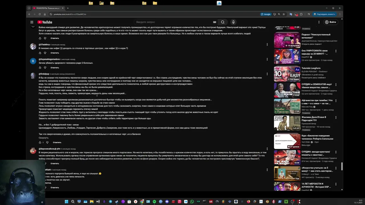Click the browser address bar URL

point(70,14)
